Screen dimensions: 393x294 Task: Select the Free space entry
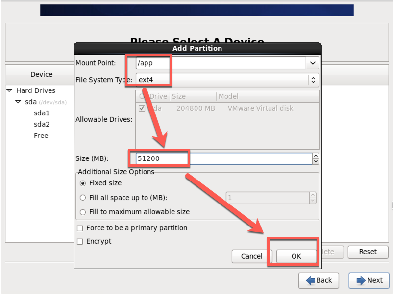coord(41,136)
